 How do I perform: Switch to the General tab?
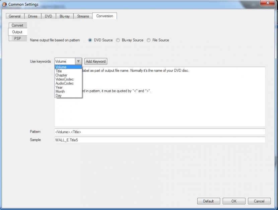15,16
